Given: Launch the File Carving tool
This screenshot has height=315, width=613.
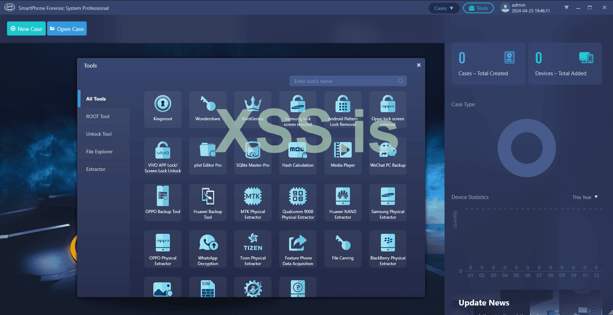Looking at the screenshot, I should click(x=343, y=249).
